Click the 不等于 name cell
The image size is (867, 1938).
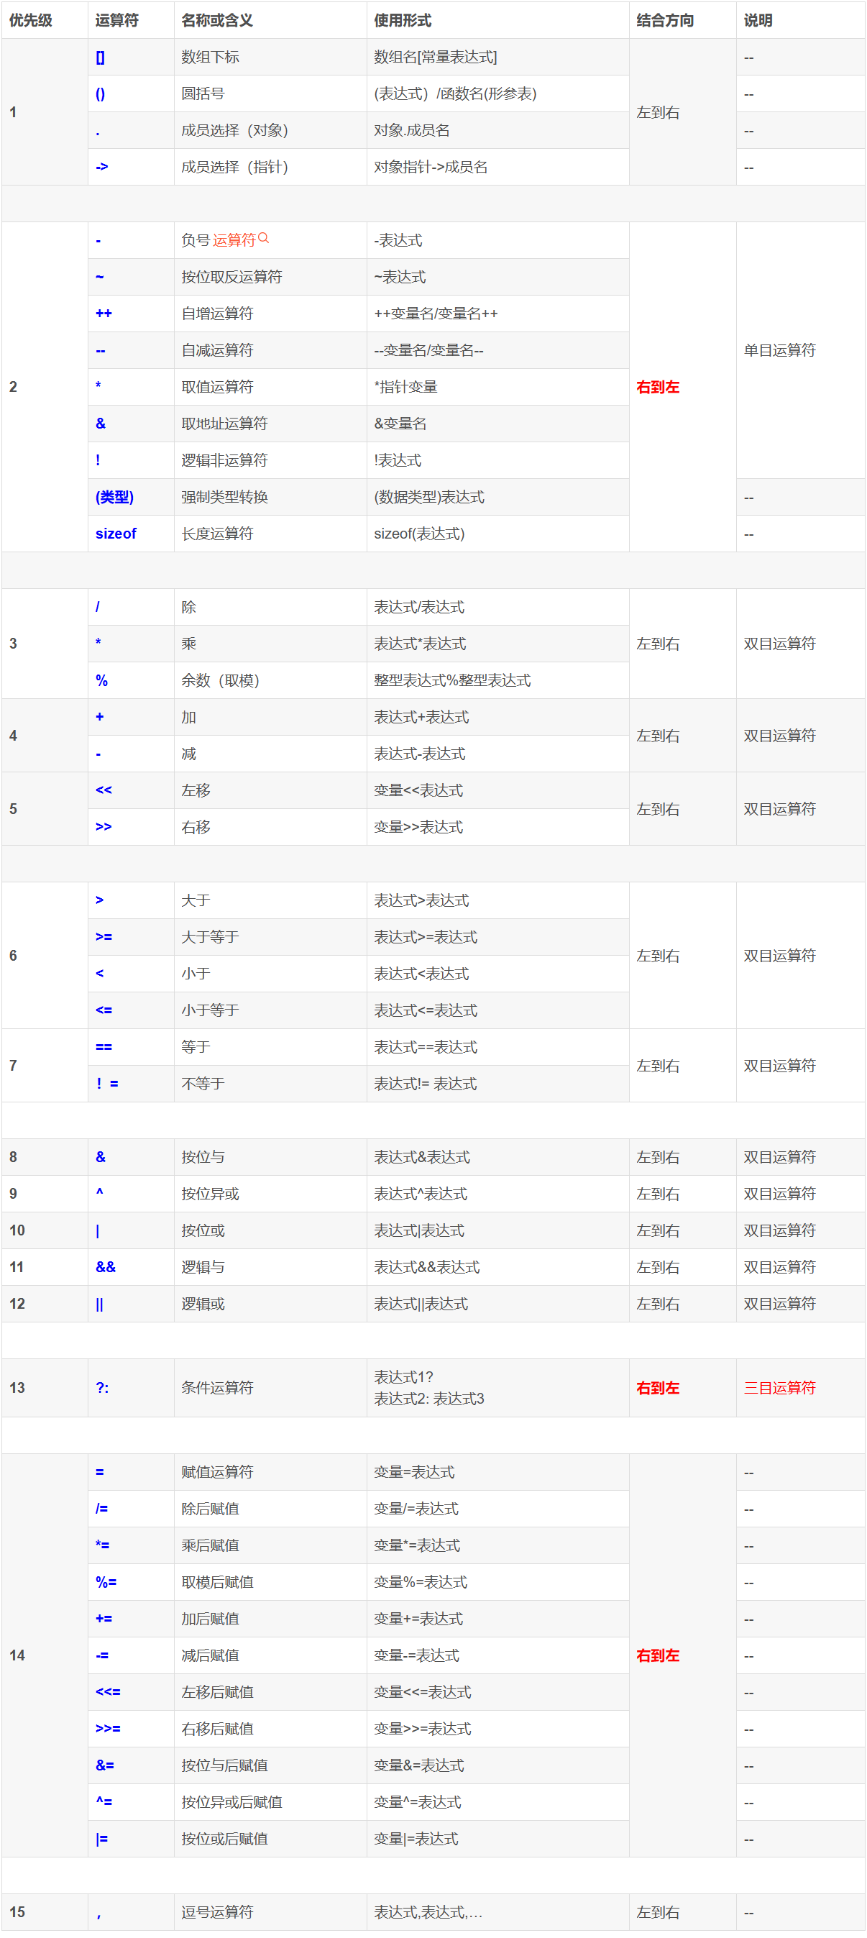(x=270, y=1084)
